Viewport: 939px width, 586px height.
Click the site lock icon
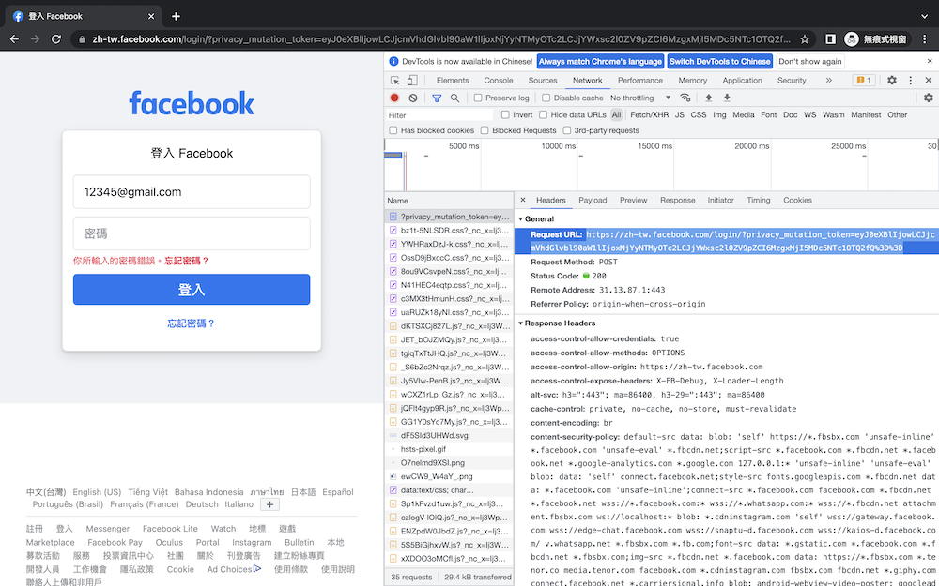83,39
